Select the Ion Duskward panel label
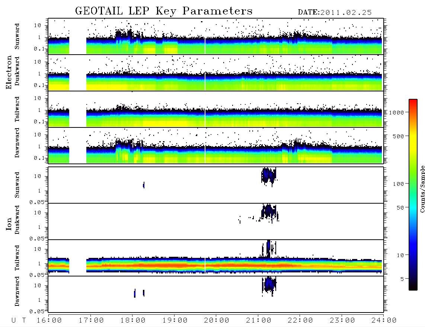The width and height of the screenshot is (425, 327). pos(17,220)
